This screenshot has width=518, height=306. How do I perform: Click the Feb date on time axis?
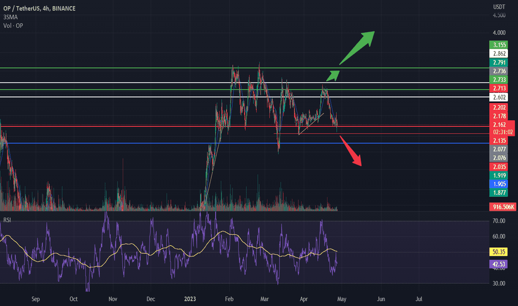point(230,299)
